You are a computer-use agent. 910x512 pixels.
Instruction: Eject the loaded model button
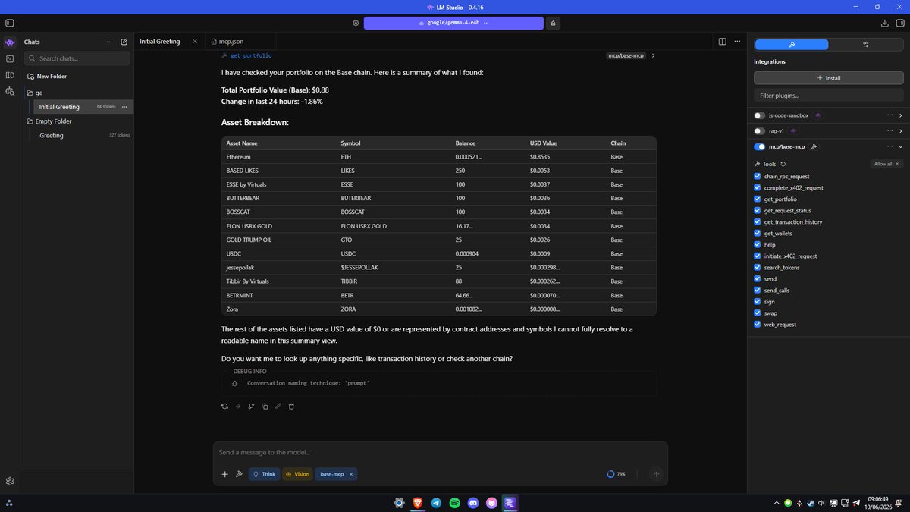553,23
